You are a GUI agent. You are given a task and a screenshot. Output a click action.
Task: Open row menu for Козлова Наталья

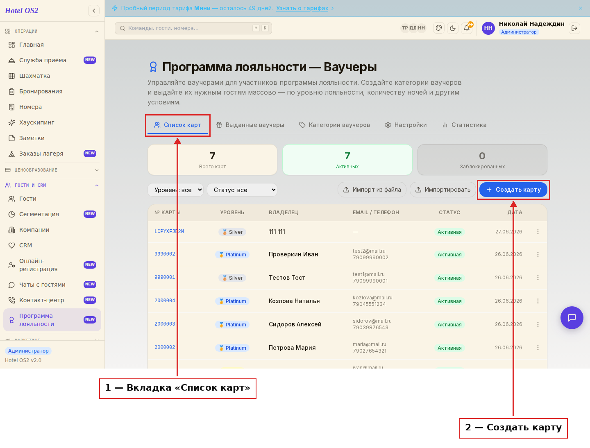538,301
